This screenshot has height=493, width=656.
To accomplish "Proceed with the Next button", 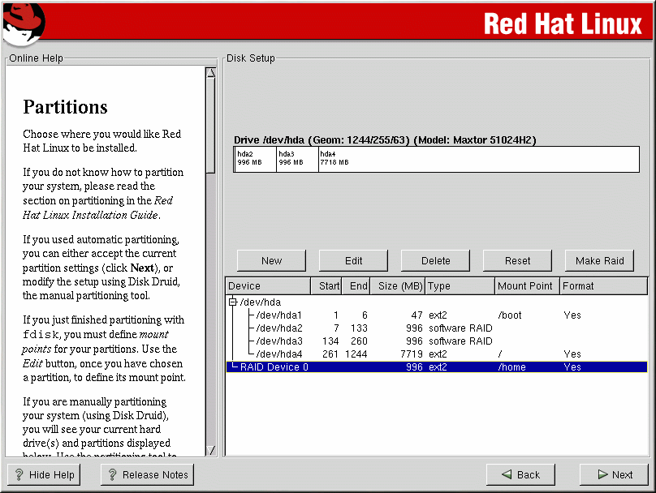I will [x=613, y=475].
